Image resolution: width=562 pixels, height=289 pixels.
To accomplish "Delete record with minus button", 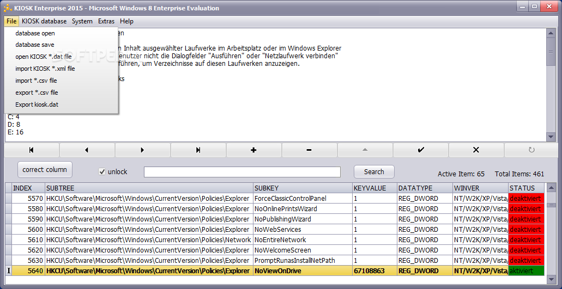I will coord(309,150).
